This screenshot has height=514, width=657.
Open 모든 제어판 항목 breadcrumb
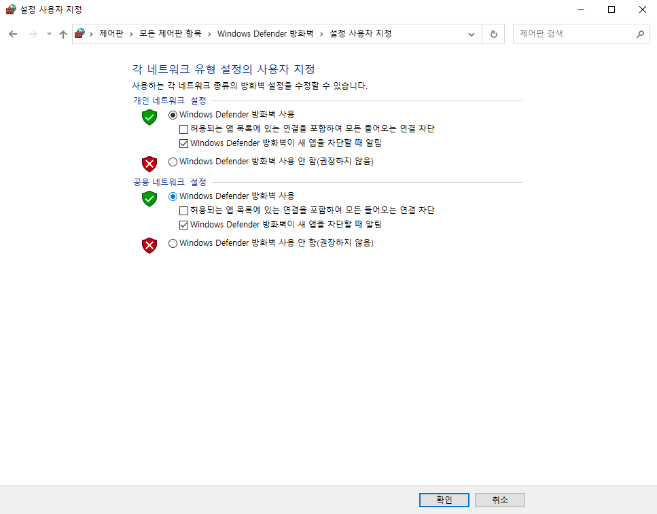tap(170, 33)
